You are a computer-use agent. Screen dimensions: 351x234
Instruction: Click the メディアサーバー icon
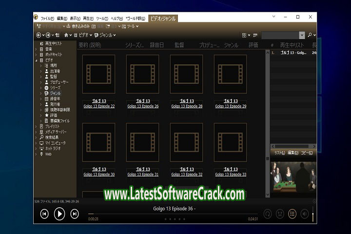tap(41, 132)
